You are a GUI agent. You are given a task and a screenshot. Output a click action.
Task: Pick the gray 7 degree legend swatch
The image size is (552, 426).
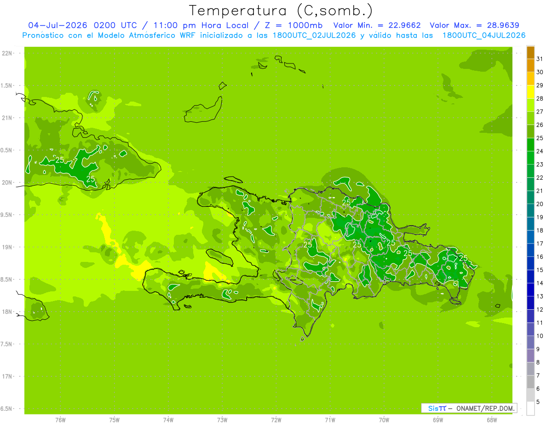click(530, 369)
